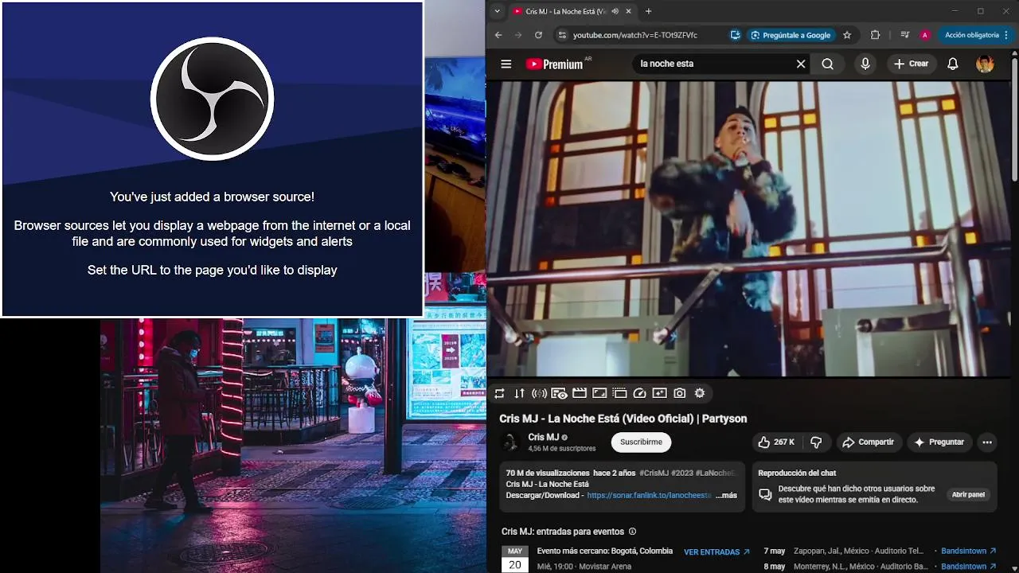This screenshot has width=1019, height=573.
Task: Click the MAY 20 event date badge
Action: pos(515,559)
